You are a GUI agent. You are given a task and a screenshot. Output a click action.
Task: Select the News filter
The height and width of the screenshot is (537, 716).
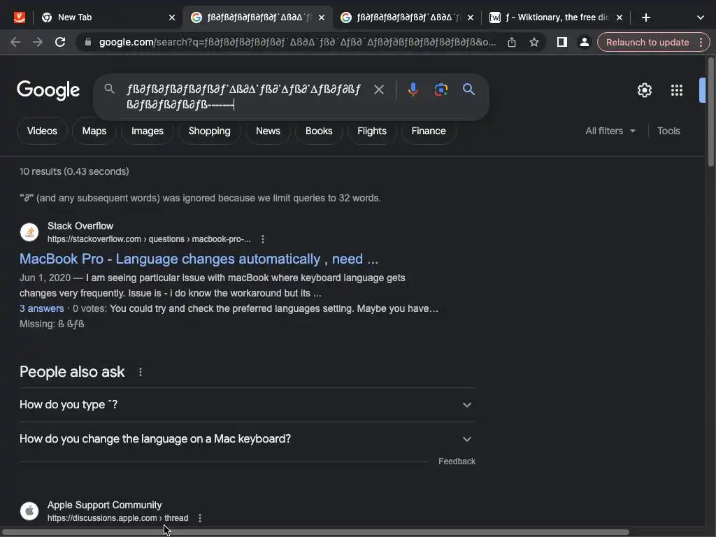pos(268,131)
